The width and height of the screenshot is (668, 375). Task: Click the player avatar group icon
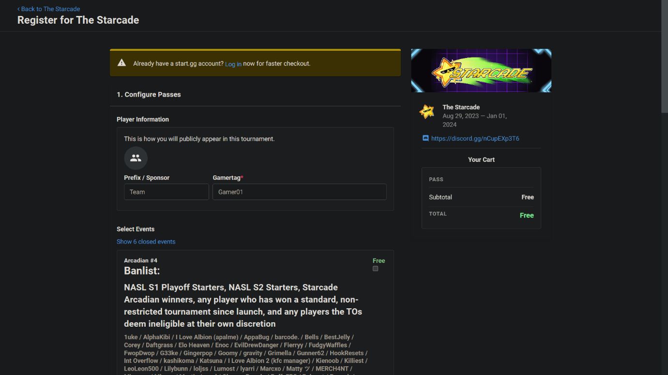[136, 158]
